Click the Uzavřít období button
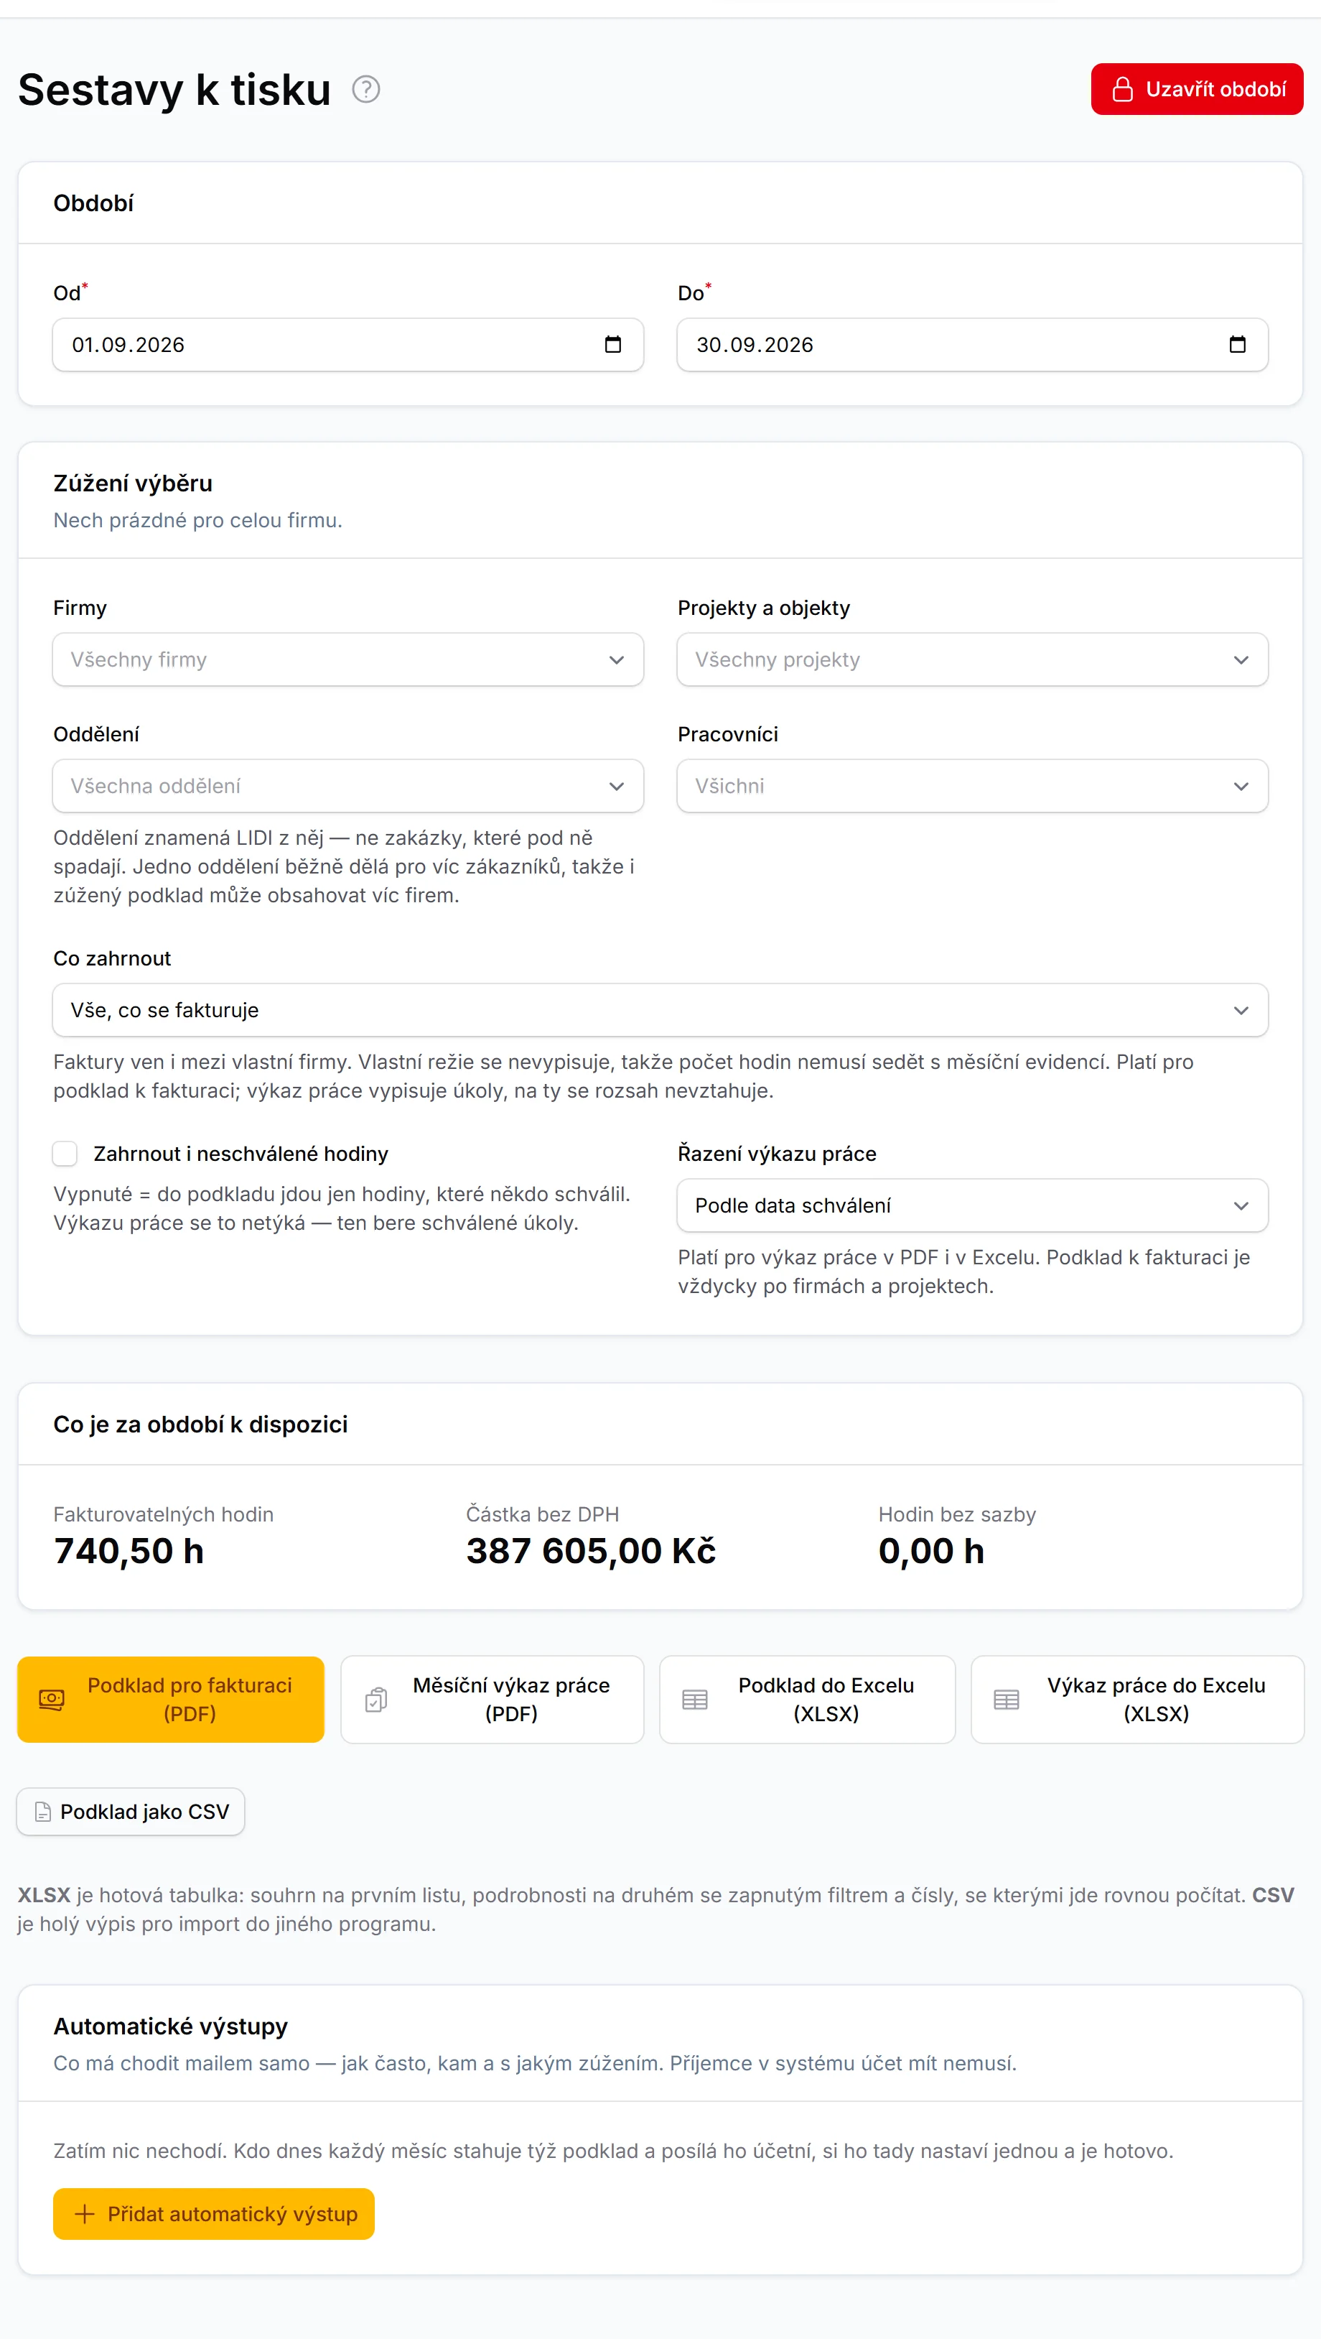The height and width of the screenshot is (2339, 1321). (1197, 89)
